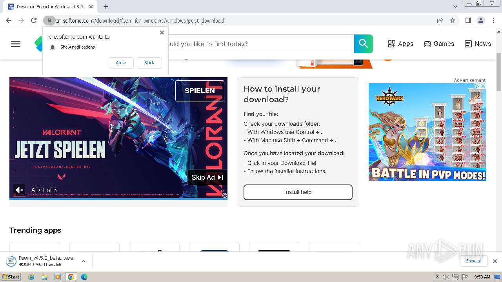Screen dimensions: 502x282
Task: Open File Explorer from taskbar
Action: click(x=44, y=277)
